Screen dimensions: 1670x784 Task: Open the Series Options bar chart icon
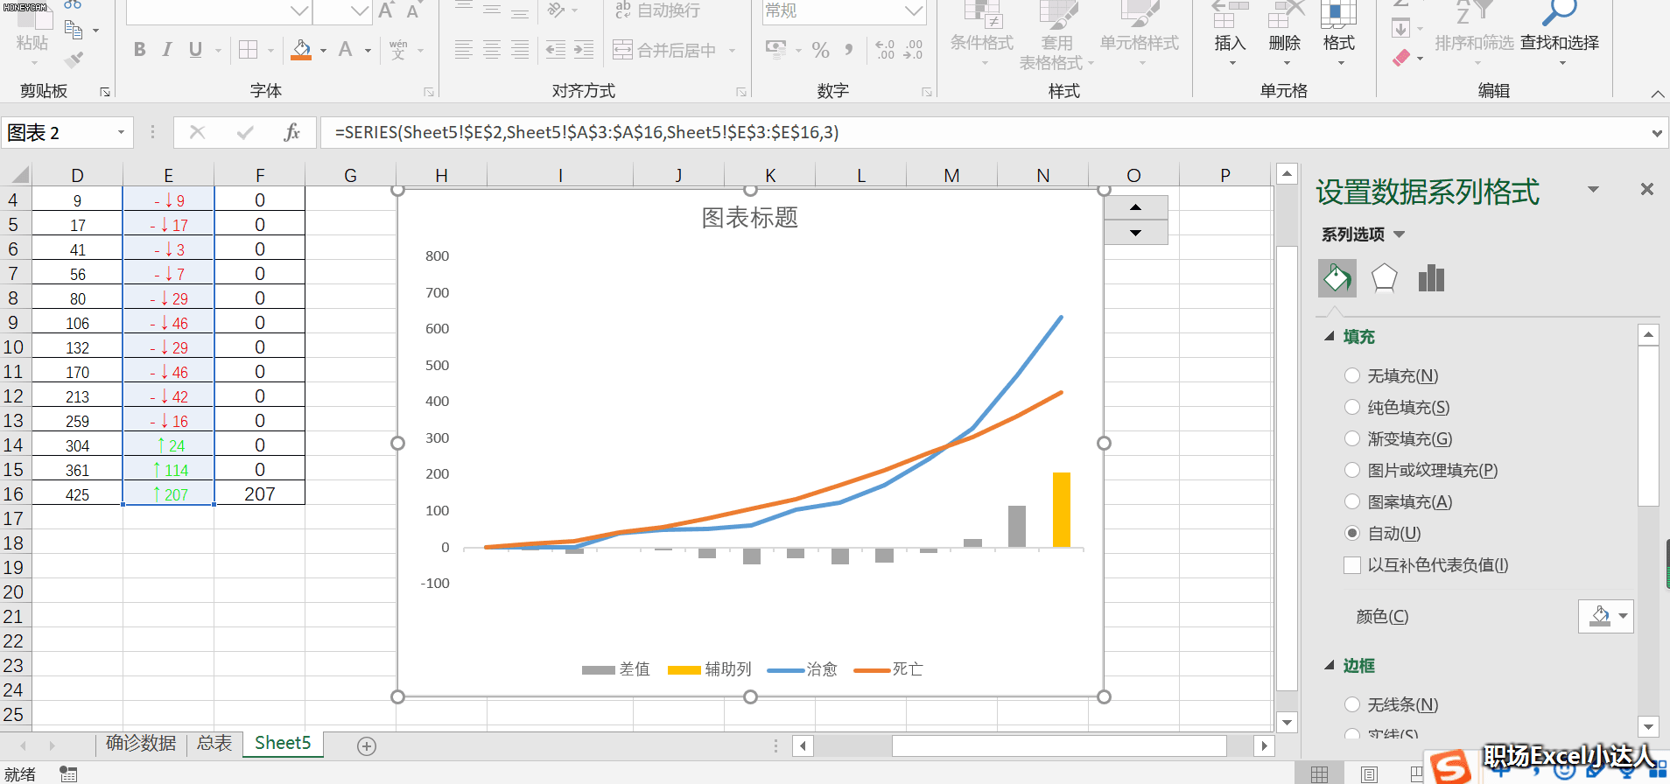[x=1431, y=278]
